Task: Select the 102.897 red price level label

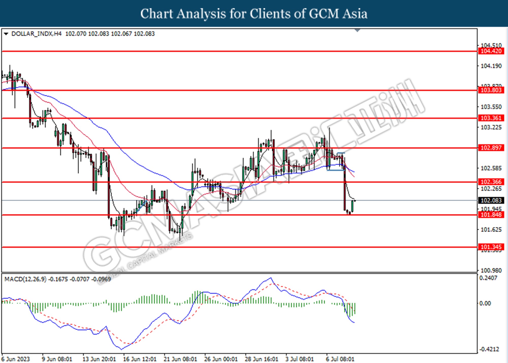Action: click(491, 148)
